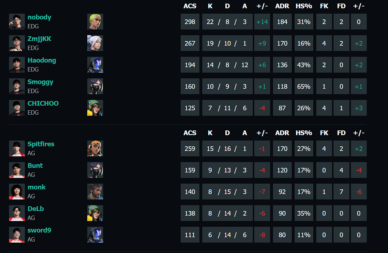Open Spitfires' player page

pos(41,144)
